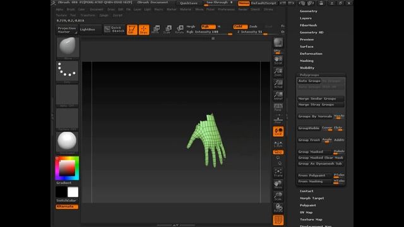Click the Zoom canvas icon

pos(278,72)
